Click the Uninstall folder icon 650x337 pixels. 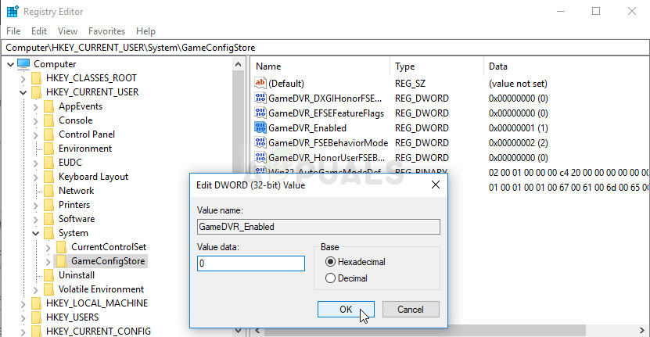click(x=49, y=275)
